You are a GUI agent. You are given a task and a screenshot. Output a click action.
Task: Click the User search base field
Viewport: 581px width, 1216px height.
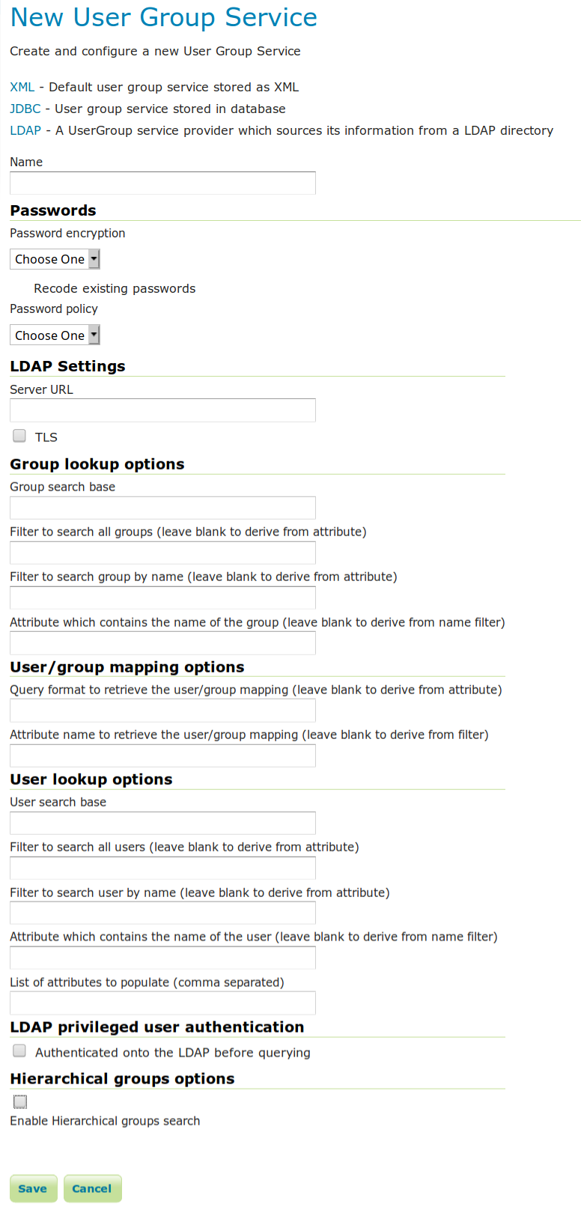(162, 823)
